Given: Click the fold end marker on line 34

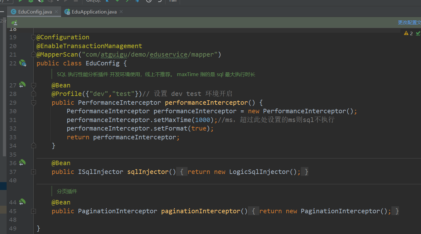Looking at the screenshot, I should point(34,145).
